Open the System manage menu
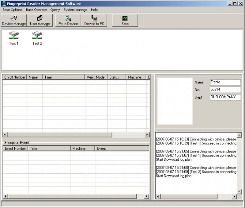Image resolution: width=245 pixels, height=208 pixels. click(x=75, y=10)
